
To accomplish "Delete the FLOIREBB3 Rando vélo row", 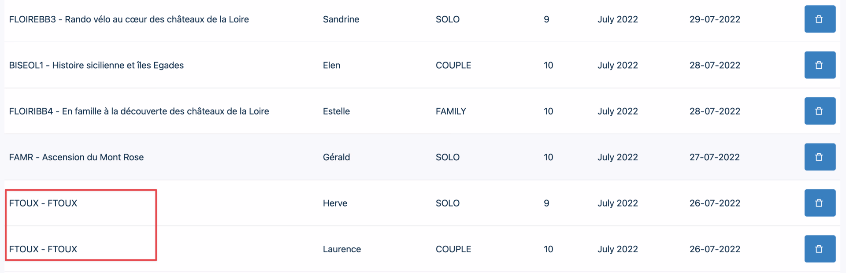I will pos(820,19).
